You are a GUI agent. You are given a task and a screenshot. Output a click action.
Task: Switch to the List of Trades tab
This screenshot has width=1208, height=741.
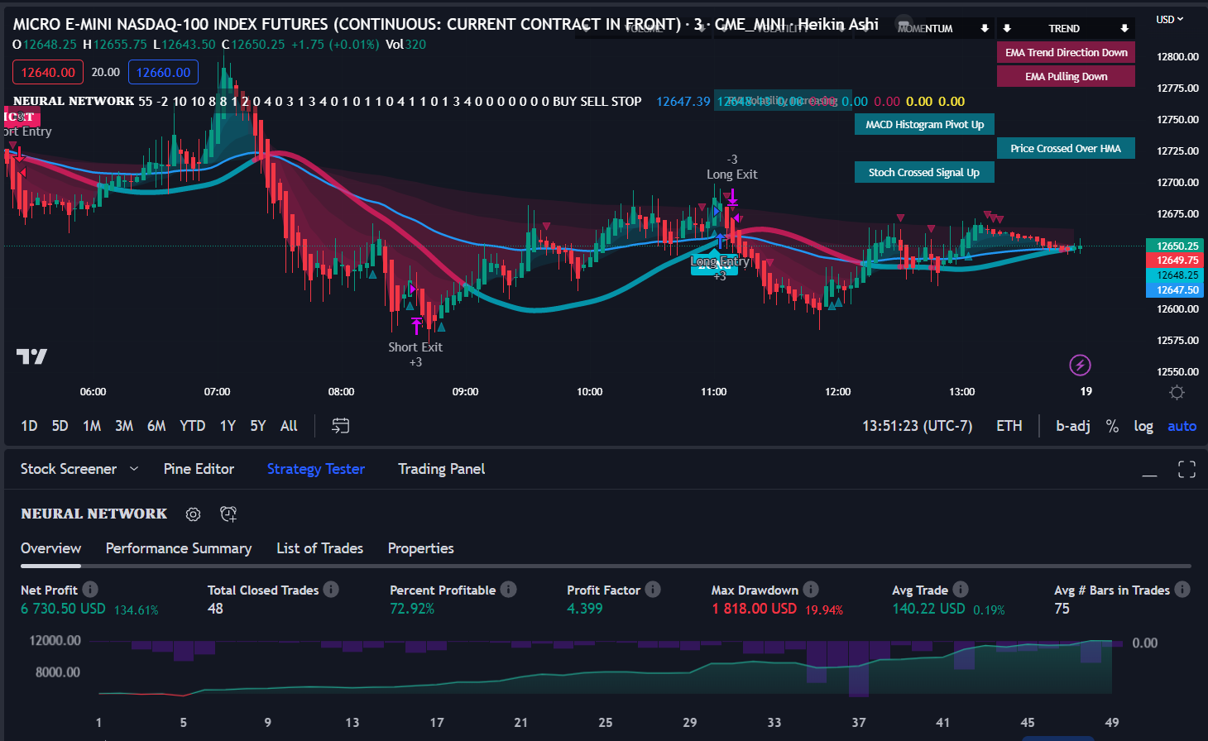320,548
